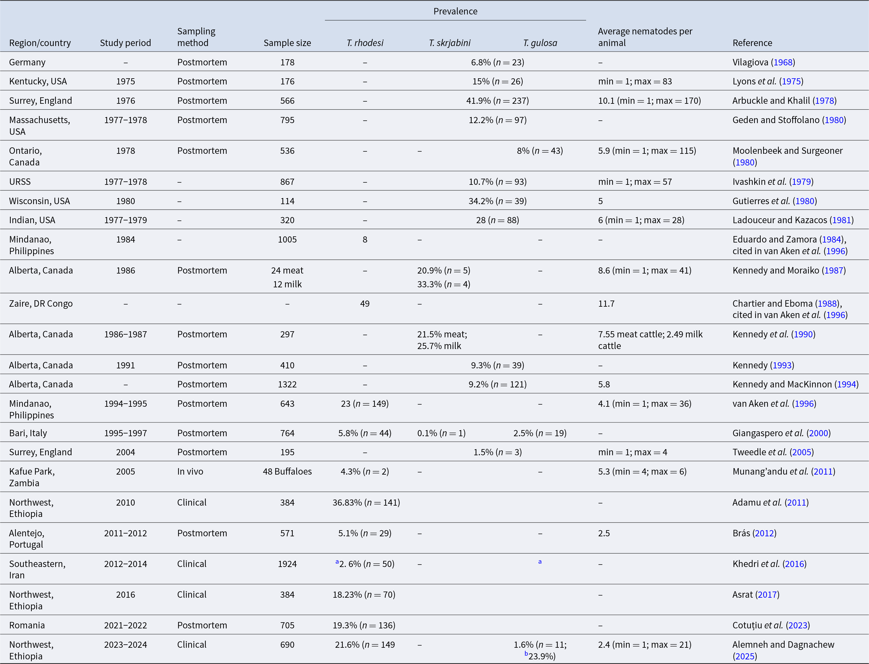Open Kennedy 1993 reference link

tap(782, 366)
